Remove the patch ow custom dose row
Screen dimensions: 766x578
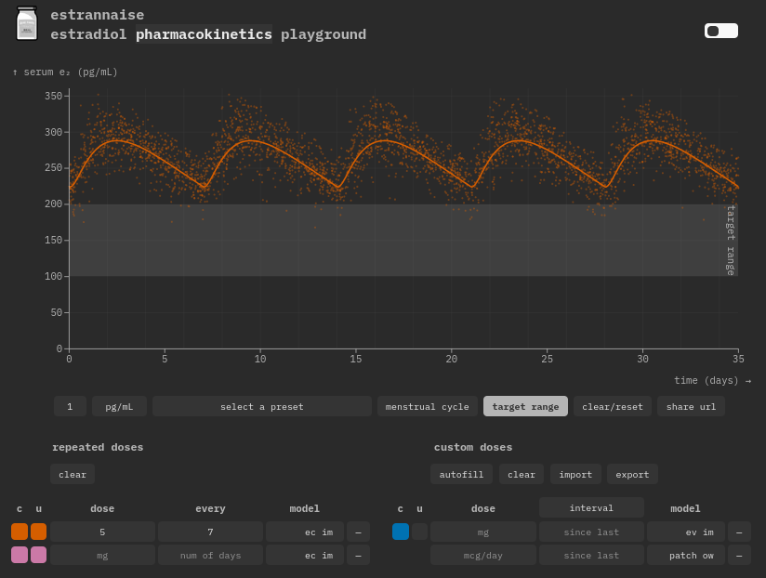(x=739, y=555)
